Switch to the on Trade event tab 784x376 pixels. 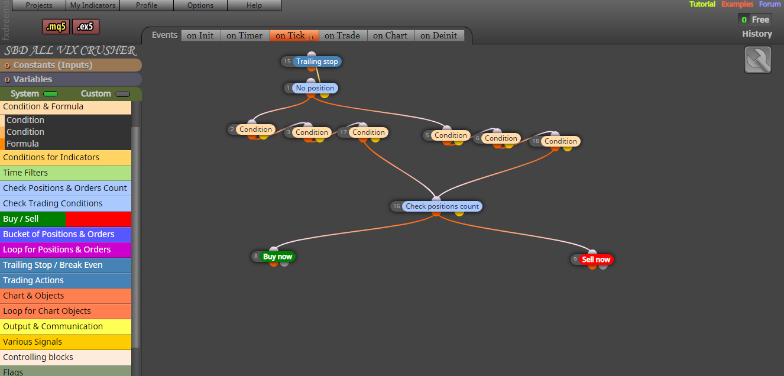click(342, 35)
